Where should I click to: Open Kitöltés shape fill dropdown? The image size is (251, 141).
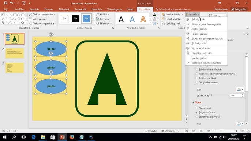coord(103,14)
